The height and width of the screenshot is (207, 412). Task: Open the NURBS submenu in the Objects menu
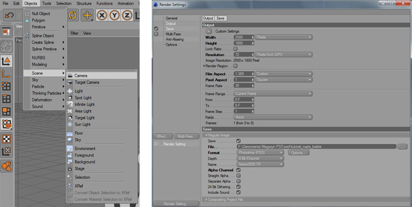click(x=45, y=58)
